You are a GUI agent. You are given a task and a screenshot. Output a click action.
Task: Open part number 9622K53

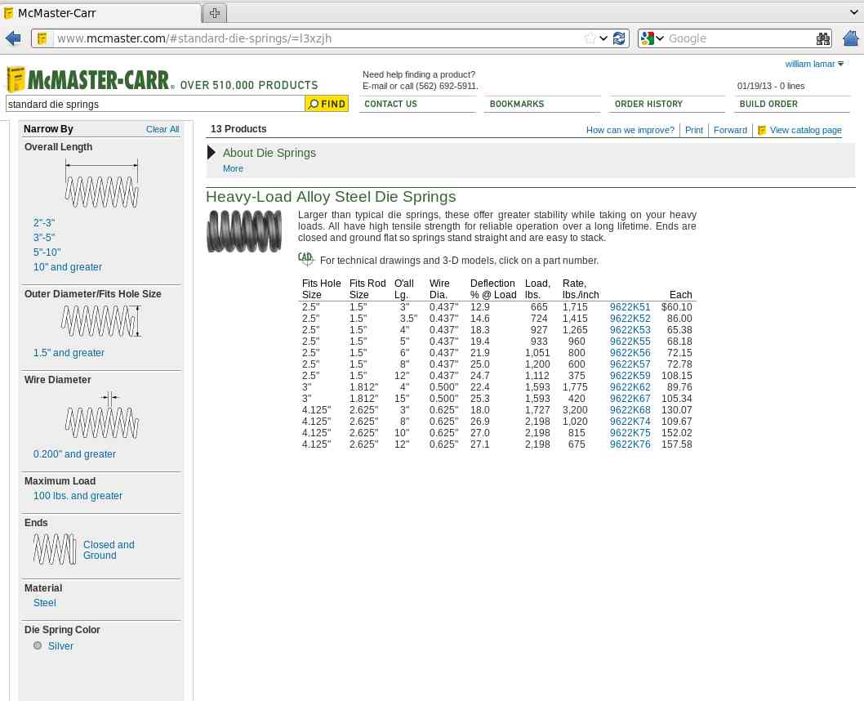coord(630,330)
